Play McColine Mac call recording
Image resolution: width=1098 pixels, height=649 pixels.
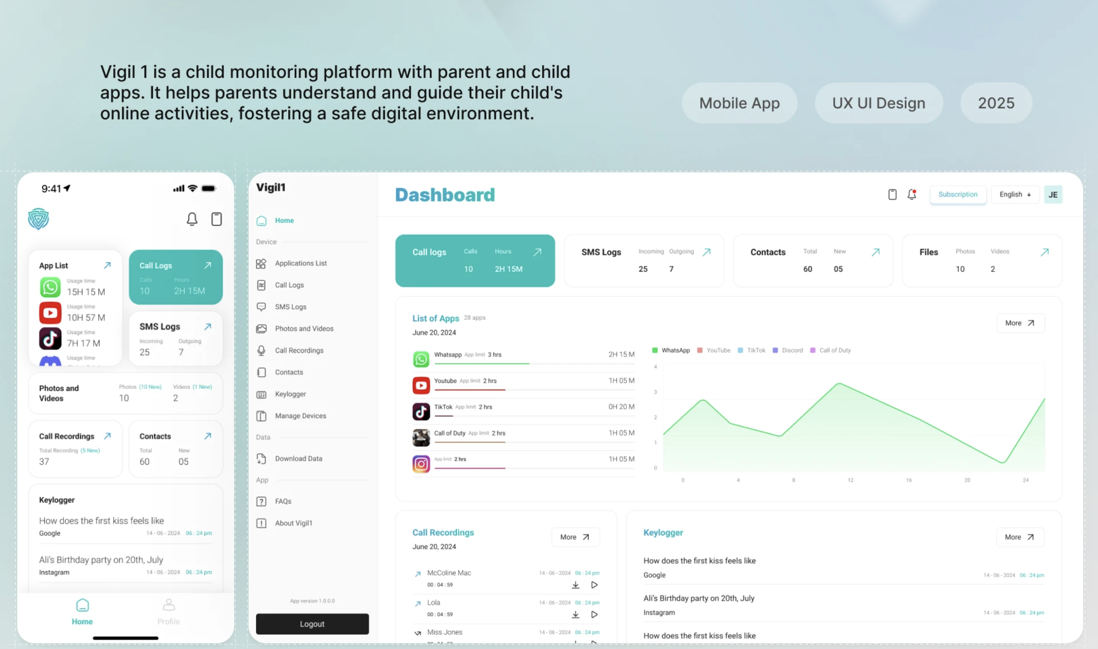[x=594, y=585]
